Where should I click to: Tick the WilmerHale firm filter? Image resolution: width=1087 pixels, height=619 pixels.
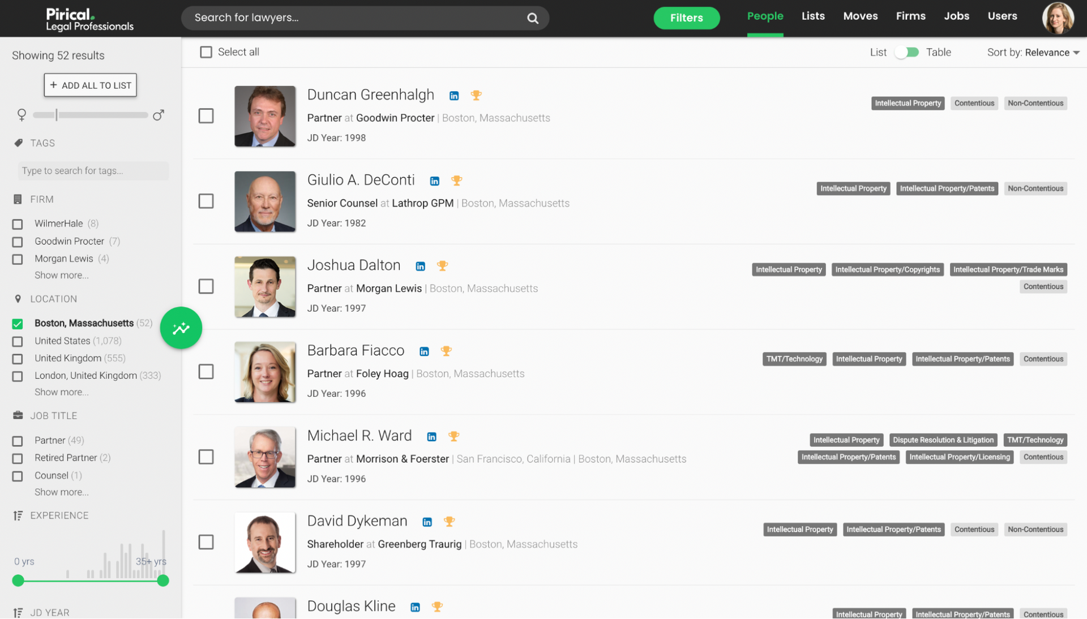pyautogui.click(x=18, y=224)
